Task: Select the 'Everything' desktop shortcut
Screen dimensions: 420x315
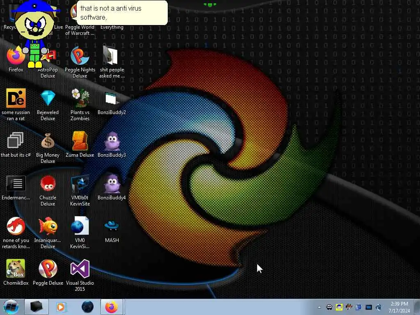Action: [112, 27]
